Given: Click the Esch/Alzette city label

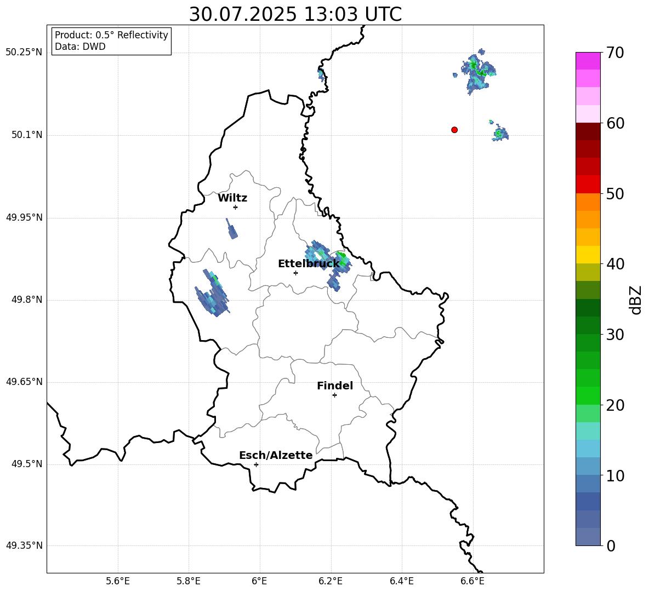Looking at the screenshot, I should pyautogui.click(x=276, y=456).
